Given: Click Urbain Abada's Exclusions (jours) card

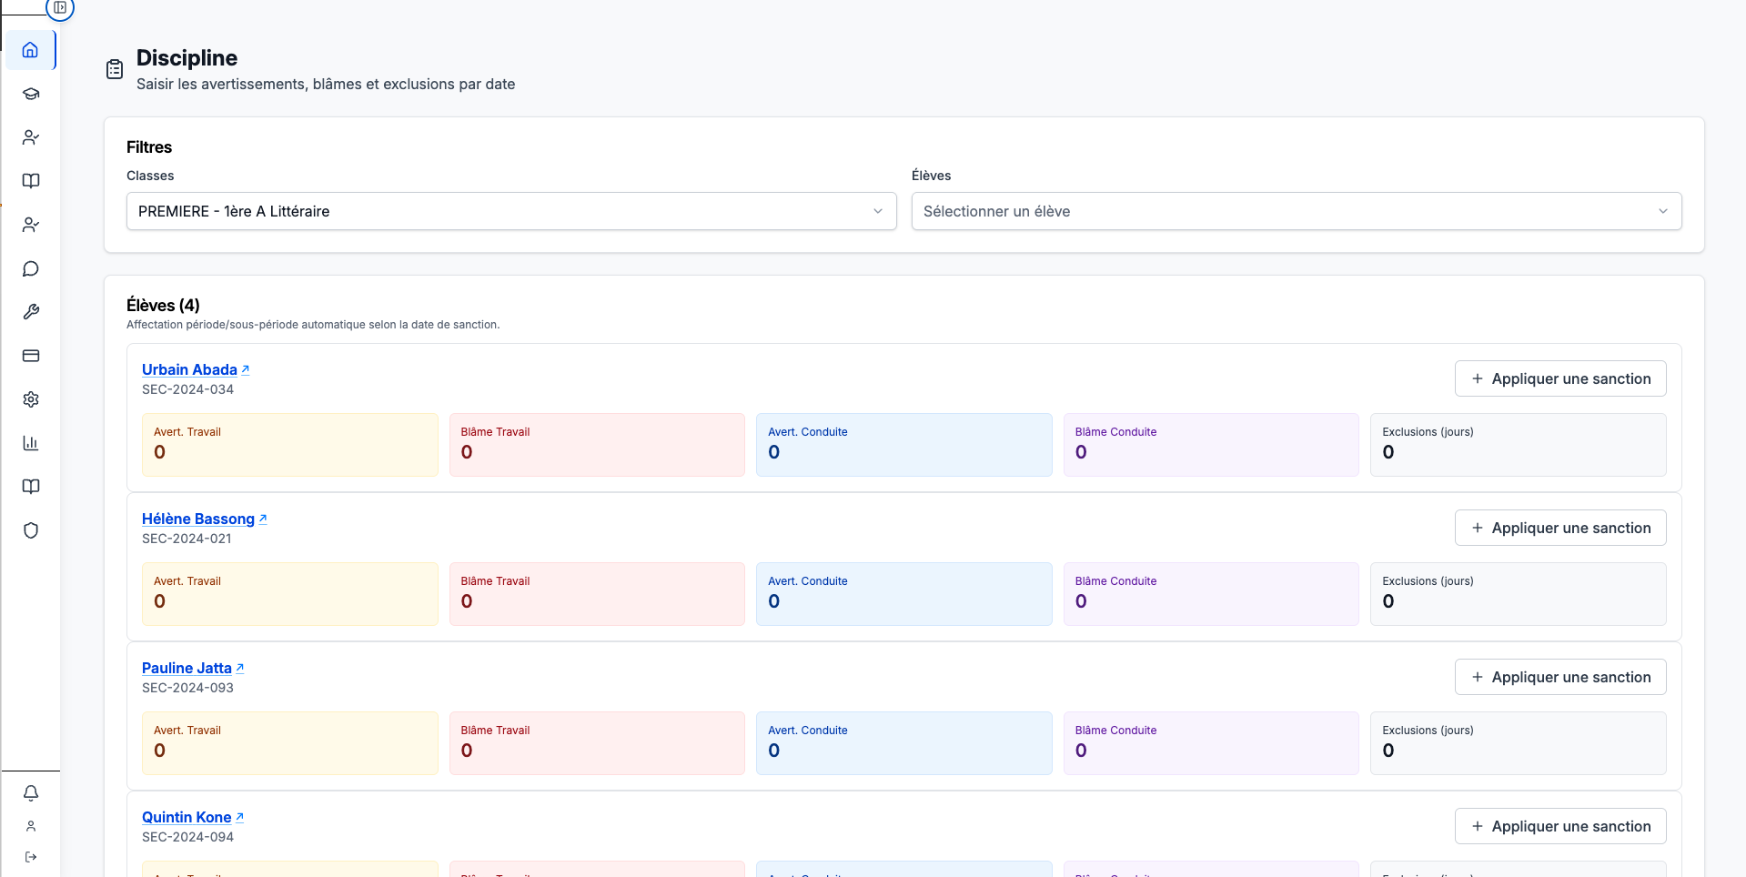Looking at the screenshot, I should 1519,445.
